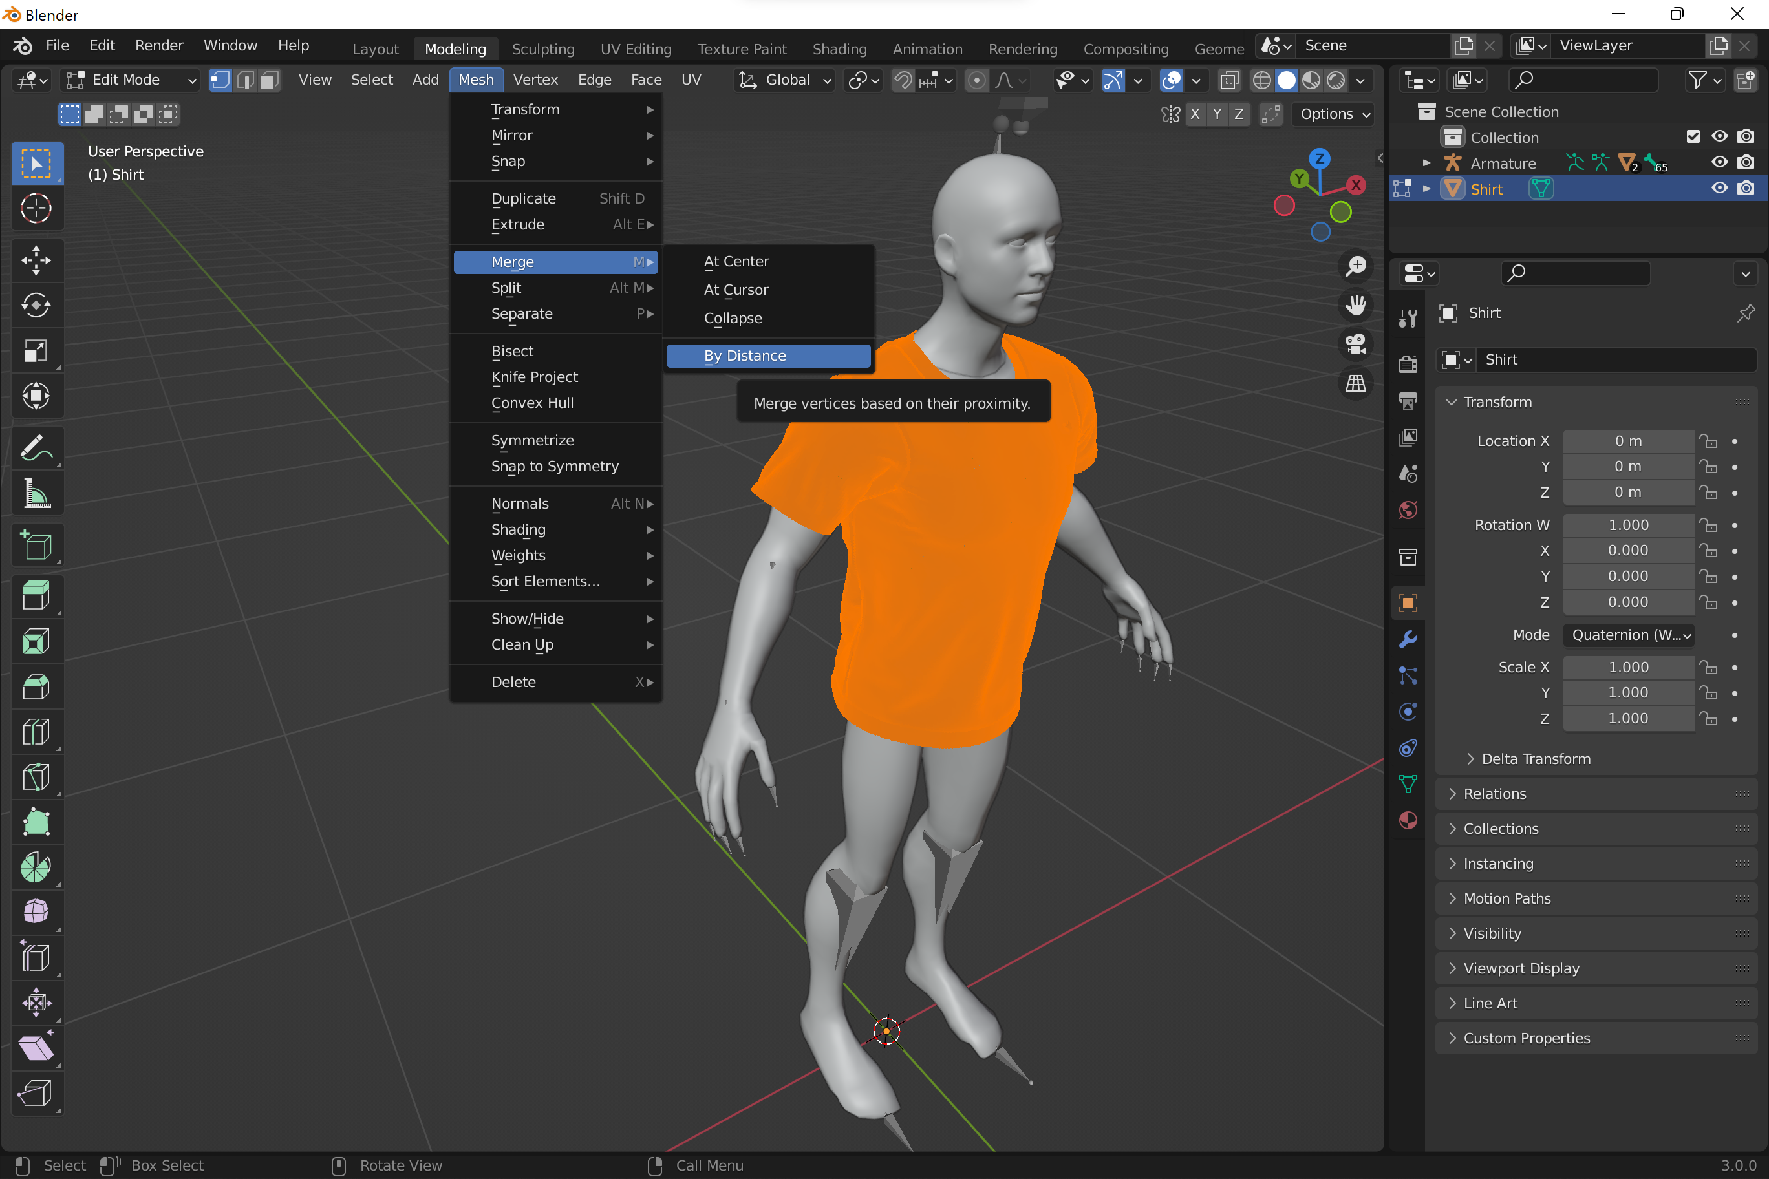Click the Toggle camera view icon
Screen dimensions: 1769x1179
[1355, 345]
